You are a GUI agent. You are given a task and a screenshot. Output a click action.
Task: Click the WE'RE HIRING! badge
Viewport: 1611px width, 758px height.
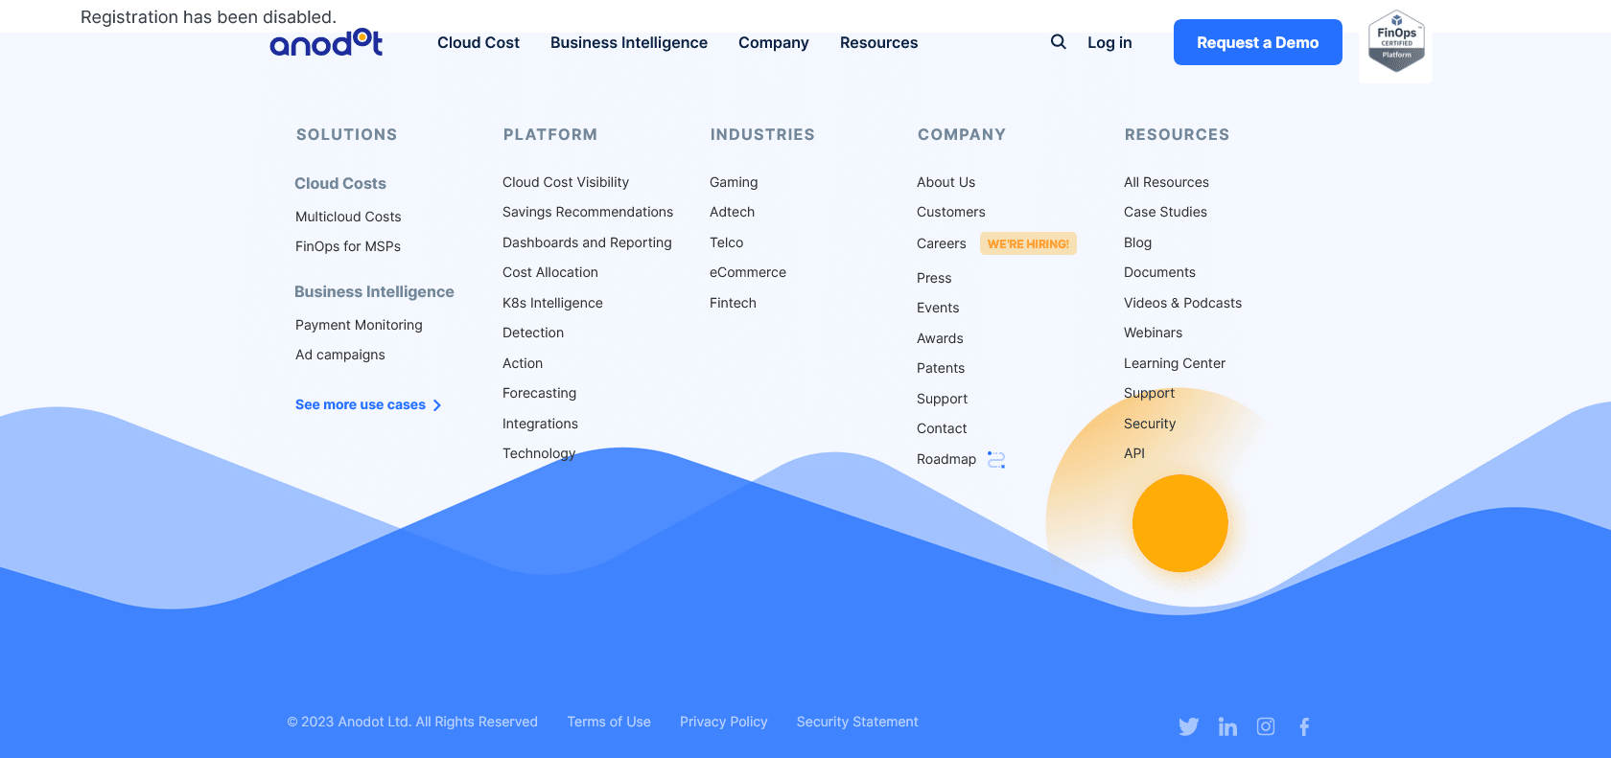click(x=1028, y=243)
